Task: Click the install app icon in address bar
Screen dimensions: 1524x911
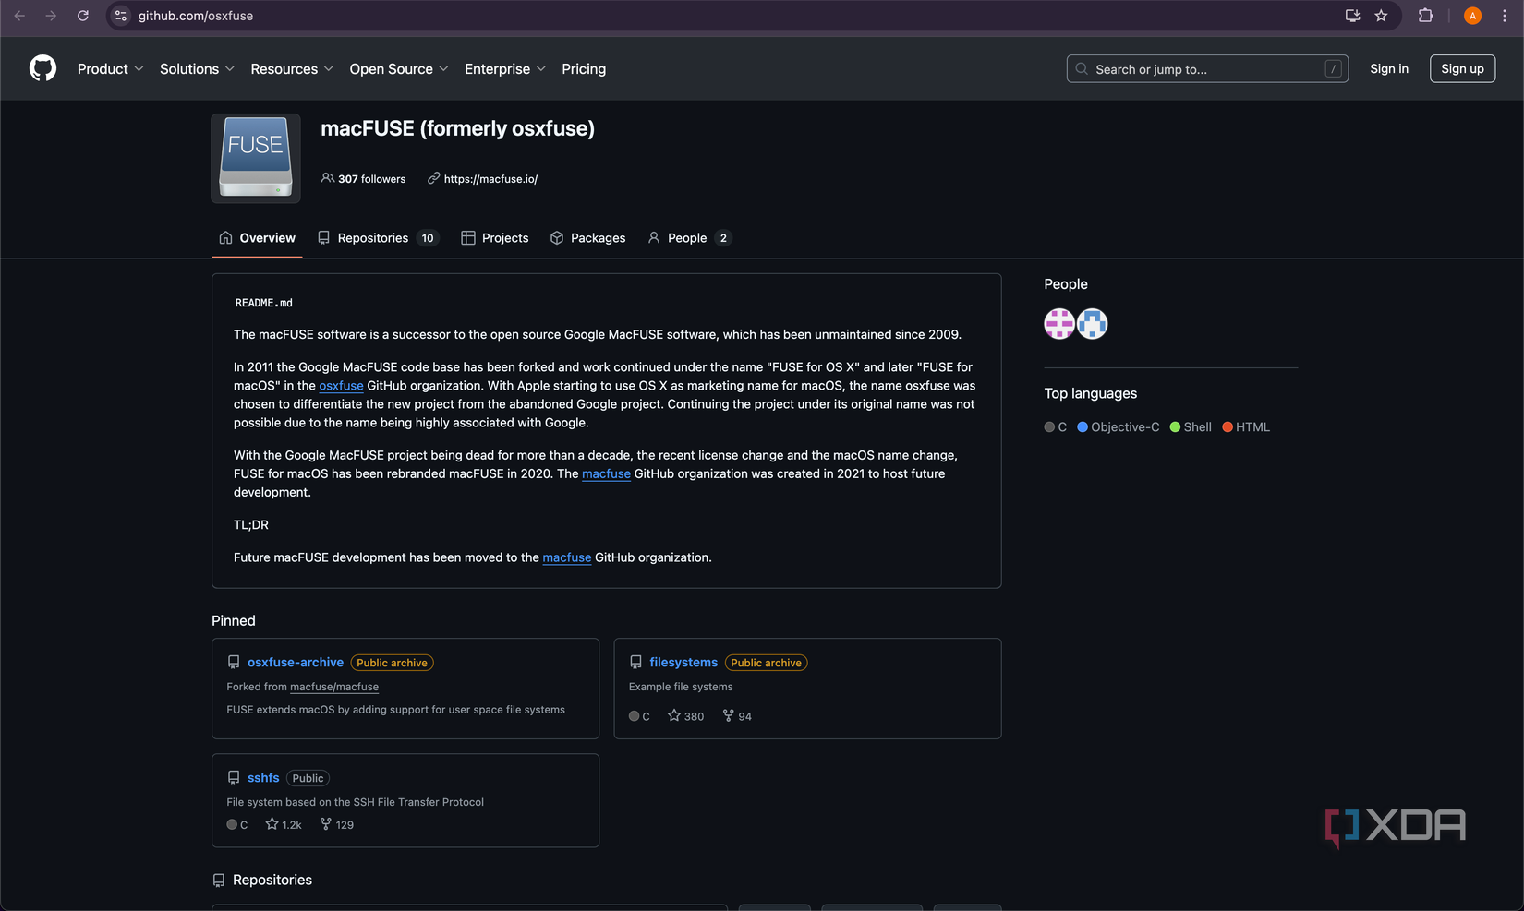Action: [x=1352, y=16]
